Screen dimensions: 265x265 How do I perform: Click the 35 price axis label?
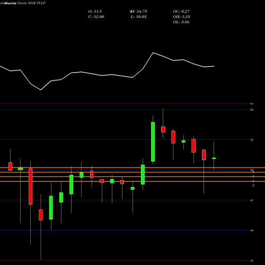252,261
